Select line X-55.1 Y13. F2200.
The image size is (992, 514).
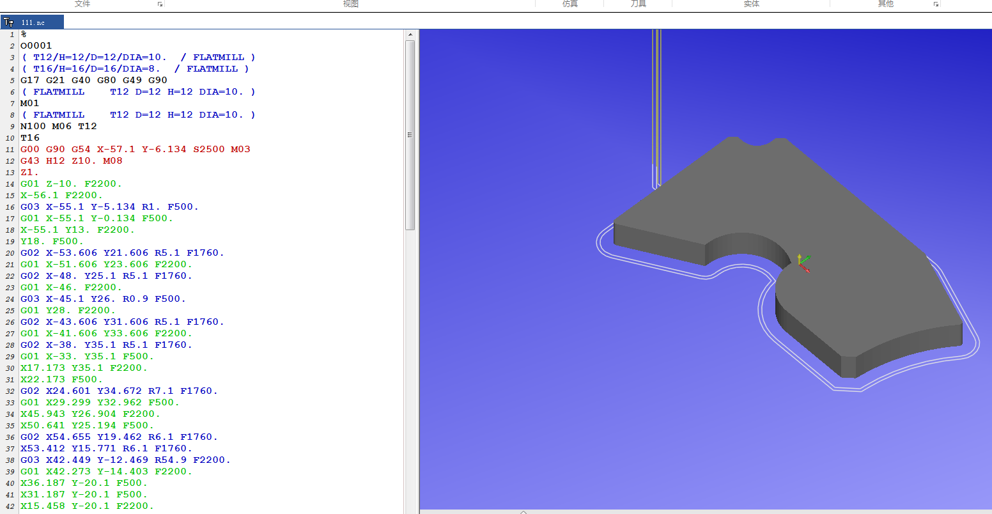coord(78,230)
